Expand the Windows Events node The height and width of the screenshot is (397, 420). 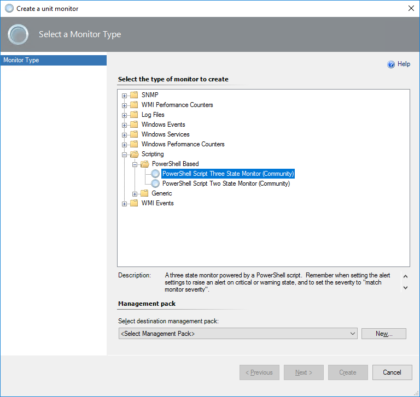[124, 125]
